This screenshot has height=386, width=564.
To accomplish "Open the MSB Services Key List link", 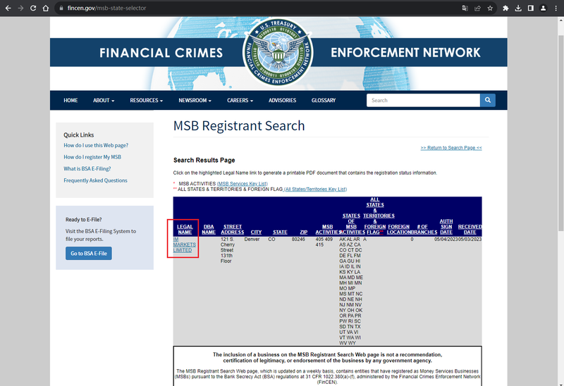I will (242, 184).
